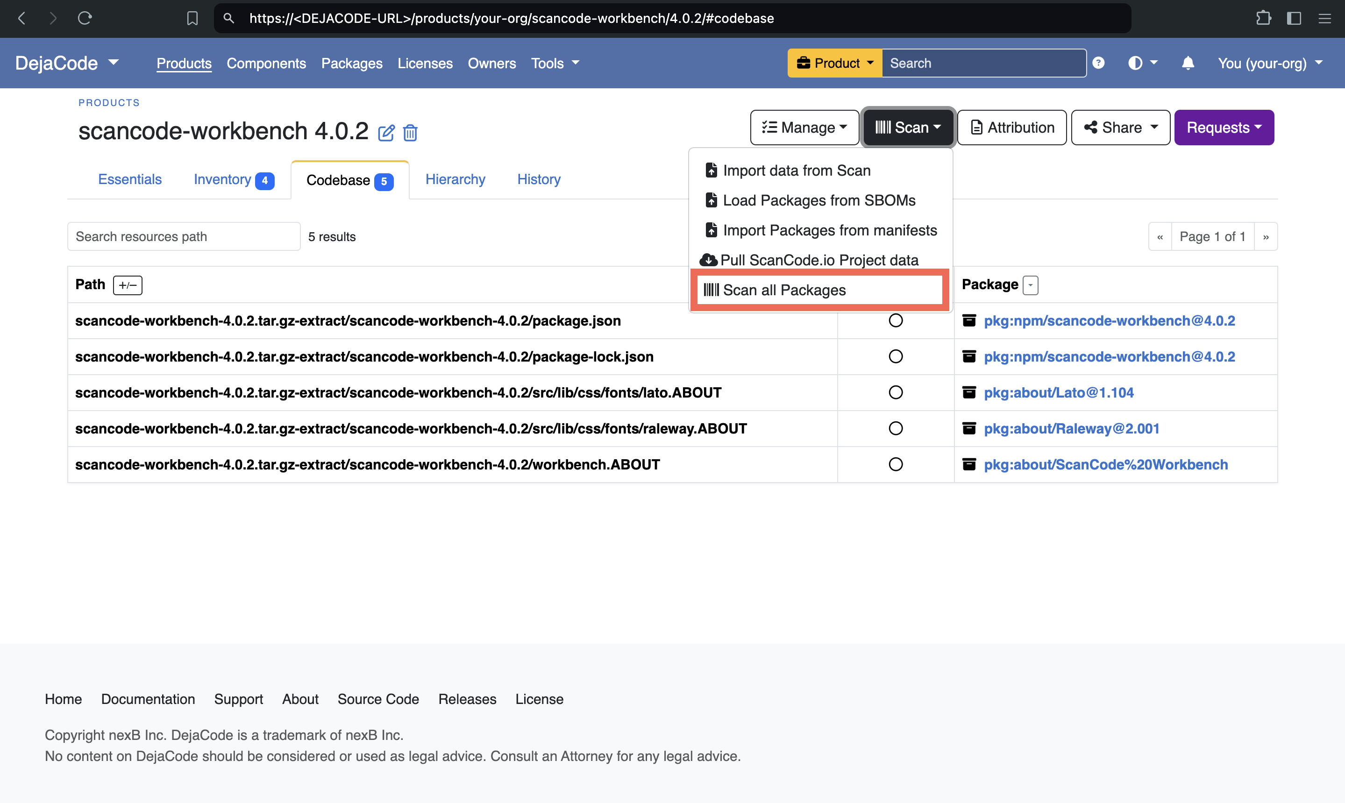Switch to the Essentials tab
Screen dimensions: 1345x803
[x=130, y=180]
